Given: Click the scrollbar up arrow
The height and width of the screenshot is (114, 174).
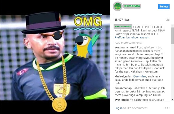Looking at the screenshot, I should coord(173,26).
